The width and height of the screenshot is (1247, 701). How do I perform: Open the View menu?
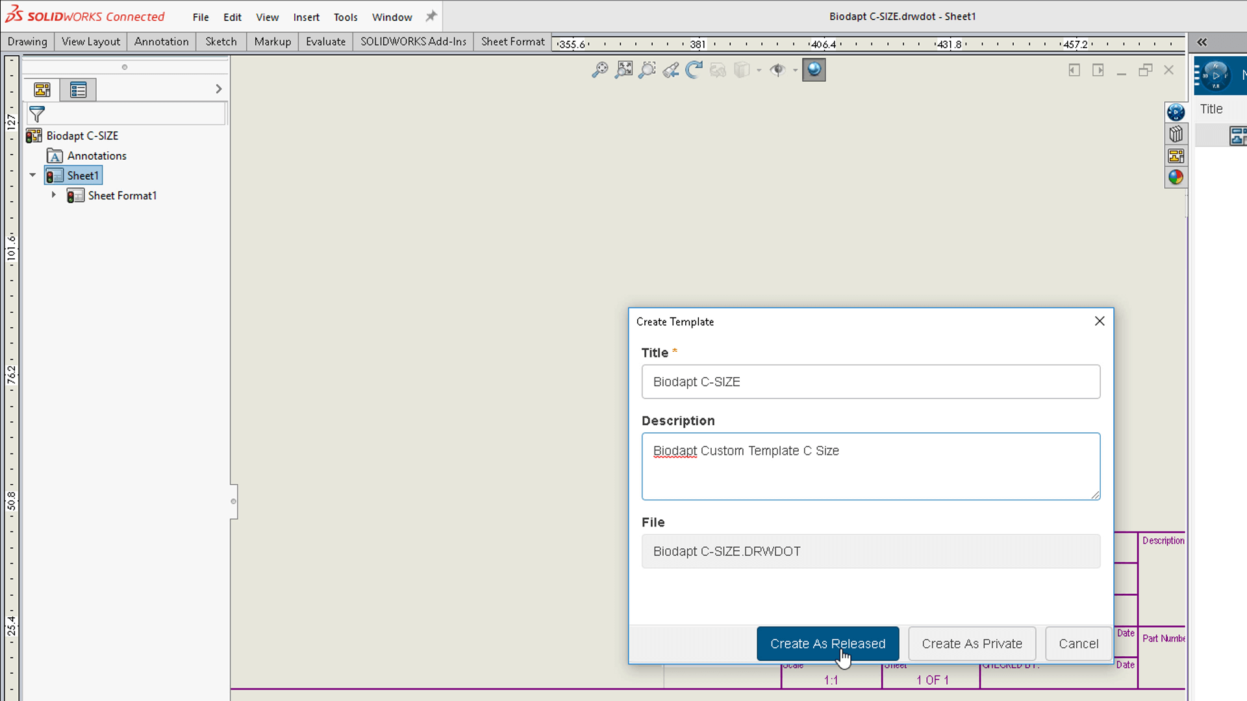(x=267, y=17)
